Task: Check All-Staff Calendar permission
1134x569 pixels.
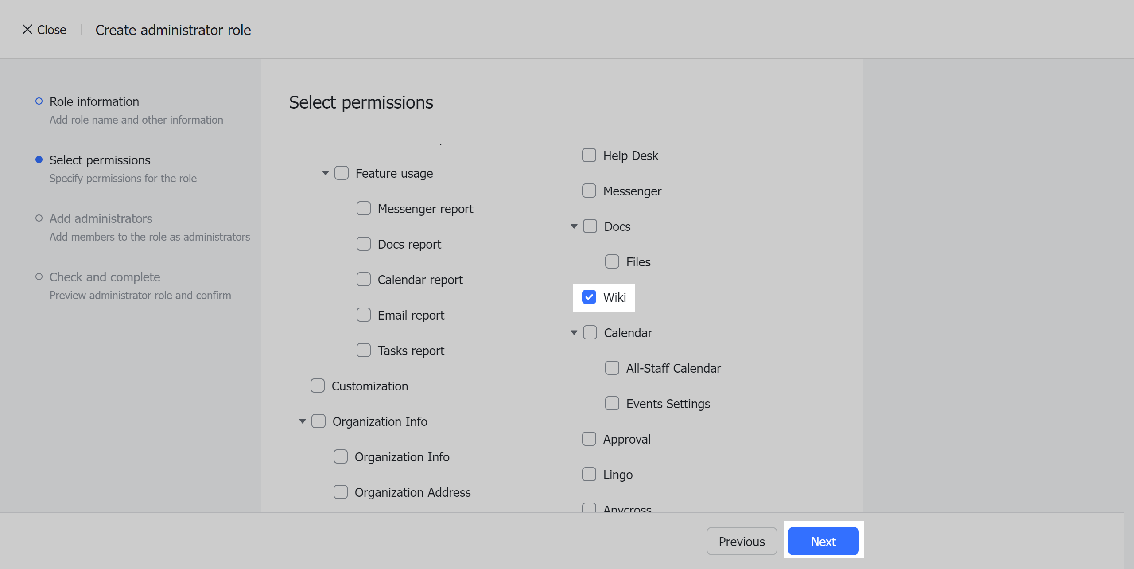Action: click(612, 368)
